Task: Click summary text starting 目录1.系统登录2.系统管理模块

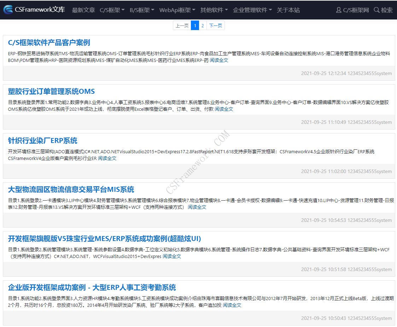Action: point(199,253)
